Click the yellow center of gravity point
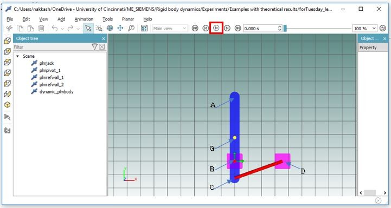391x208 pixels. [x=235, y=137]
